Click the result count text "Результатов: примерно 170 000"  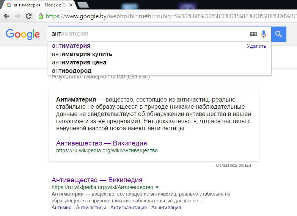88,77
